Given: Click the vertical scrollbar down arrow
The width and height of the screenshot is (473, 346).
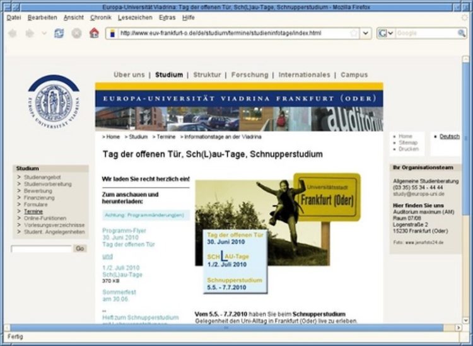Looking at the screenshot, I should tap(465, 320).
